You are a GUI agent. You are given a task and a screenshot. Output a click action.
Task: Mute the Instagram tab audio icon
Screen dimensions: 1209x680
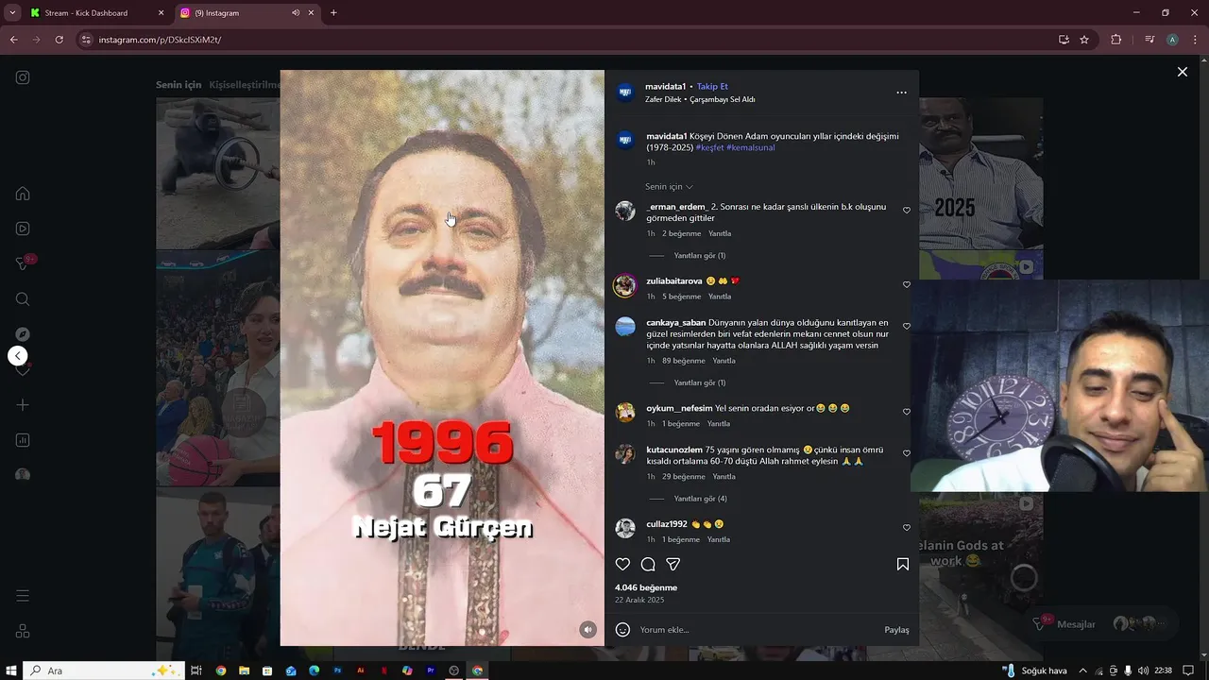pos(296,13)
